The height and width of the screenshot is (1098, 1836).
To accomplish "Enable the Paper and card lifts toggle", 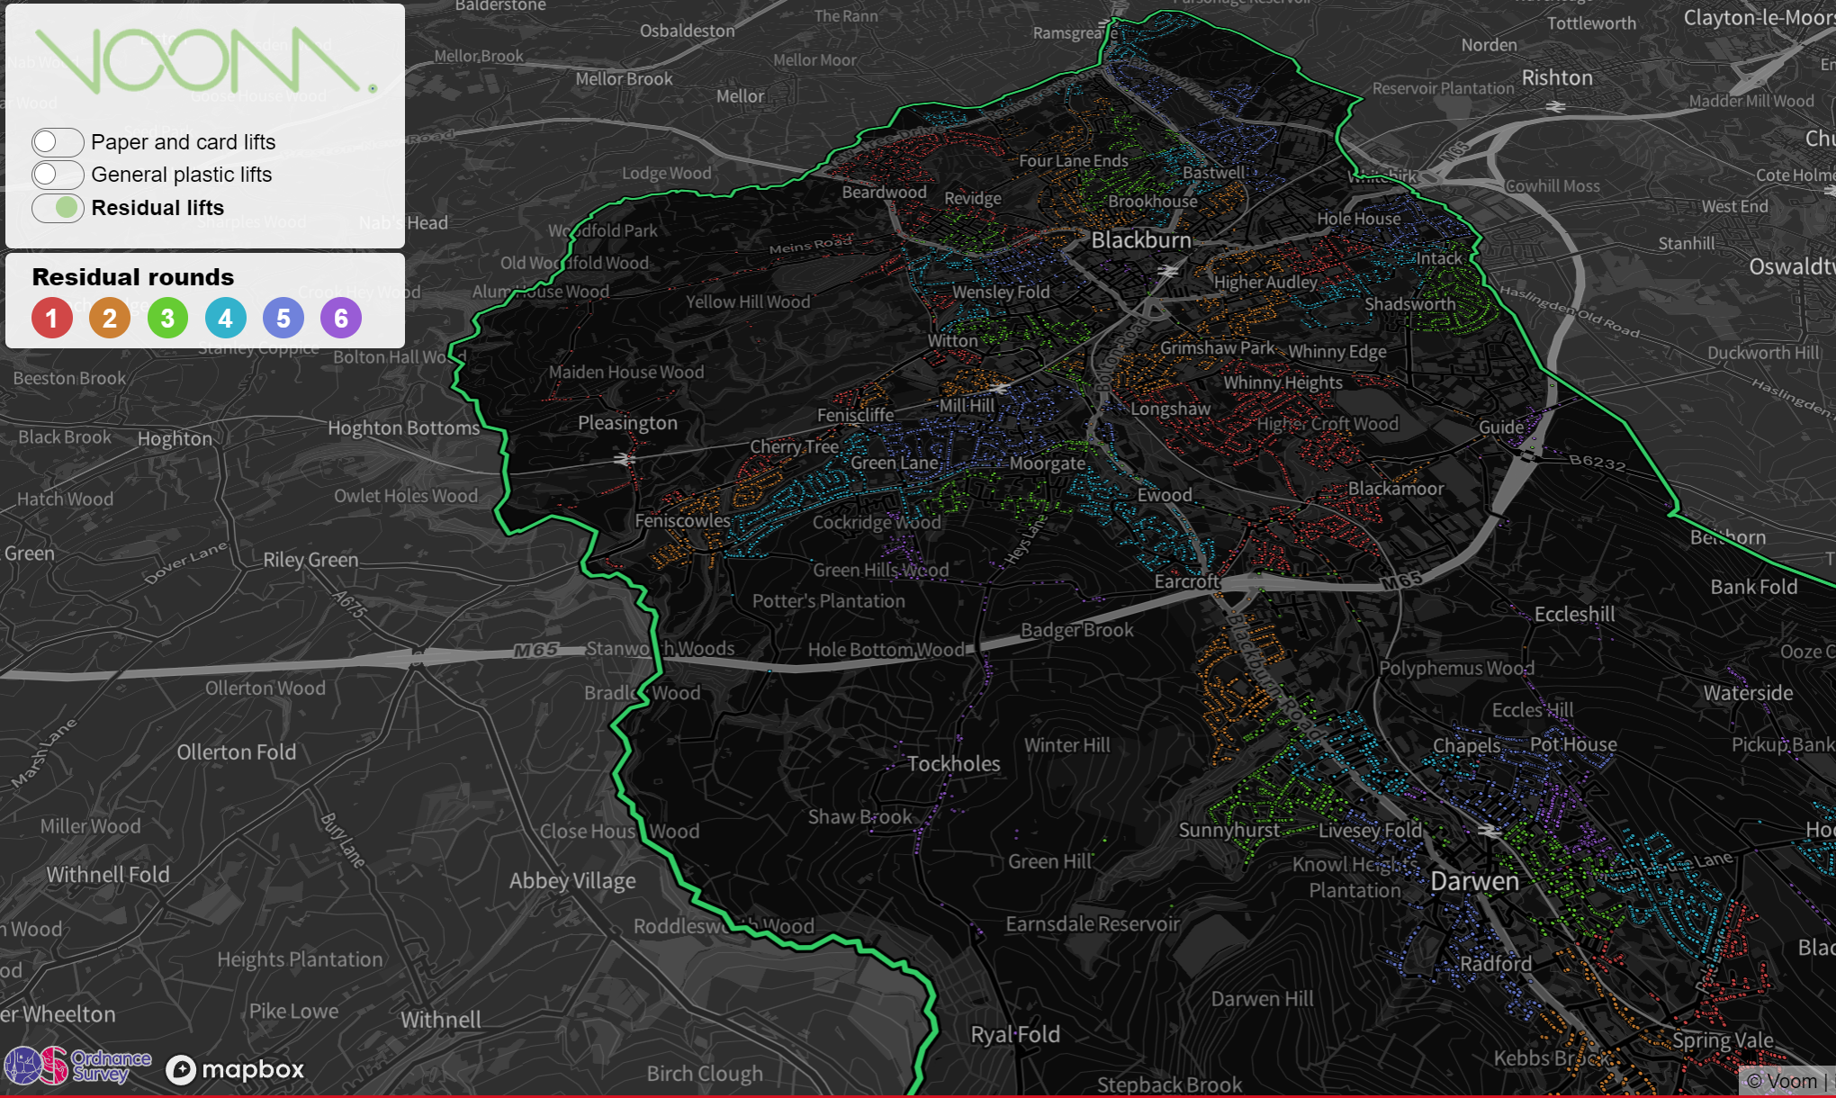I will (58, 142).
